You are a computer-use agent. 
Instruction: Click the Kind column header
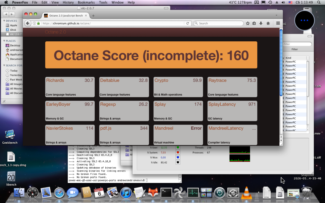[x=296, y=58]
